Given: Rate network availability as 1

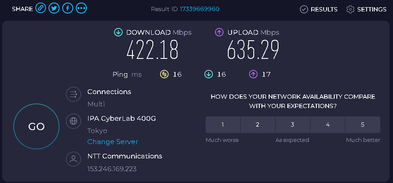Looking at the screenshot, I should click(x=223, y=125).
